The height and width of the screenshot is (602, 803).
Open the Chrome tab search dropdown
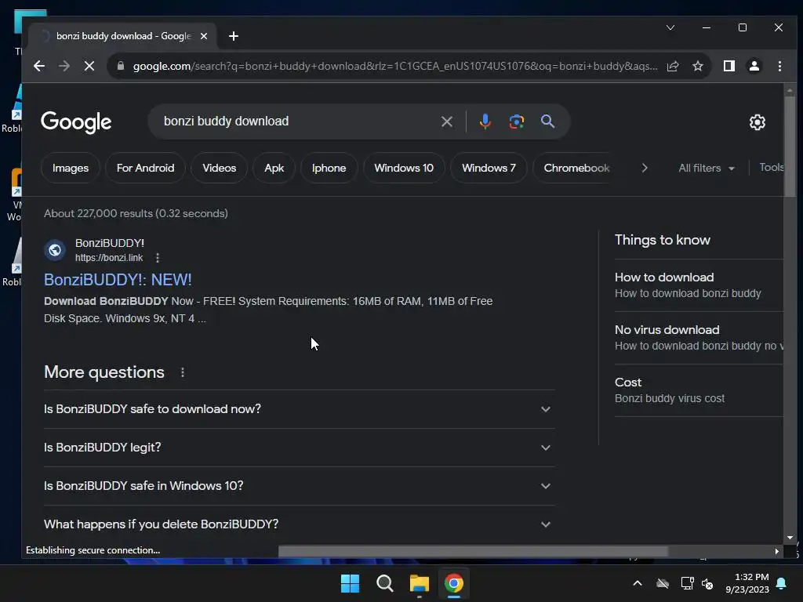click(670, 27)
